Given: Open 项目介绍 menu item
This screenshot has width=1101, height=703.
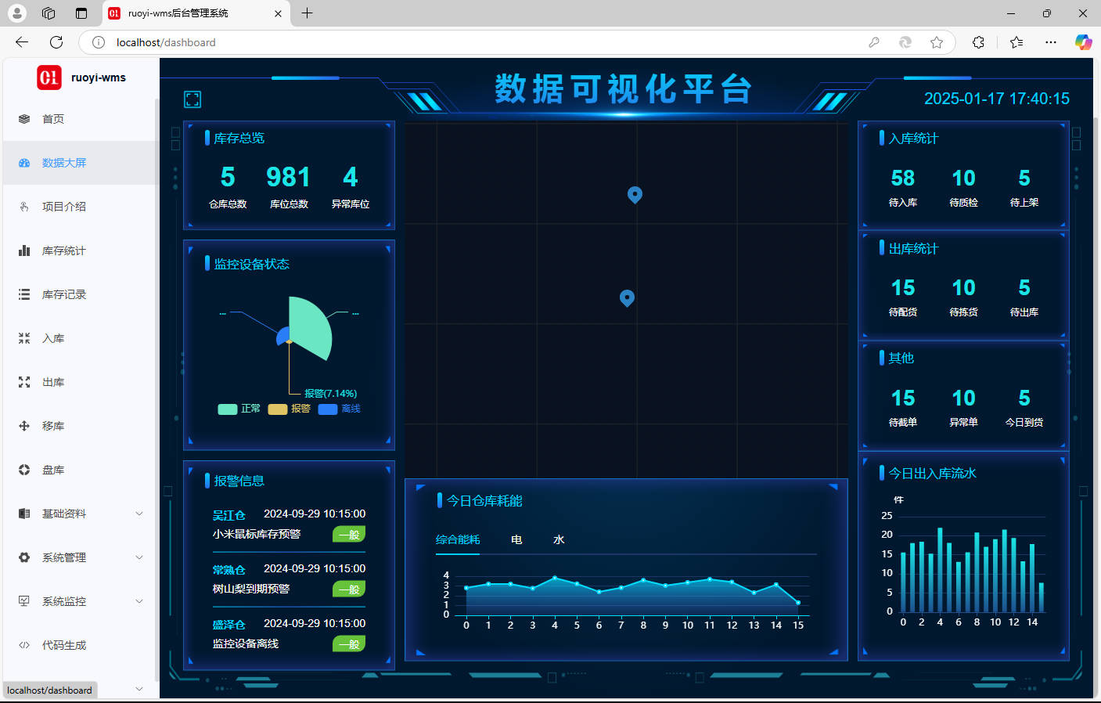Looking at the screenshot, I should point(80,207).
